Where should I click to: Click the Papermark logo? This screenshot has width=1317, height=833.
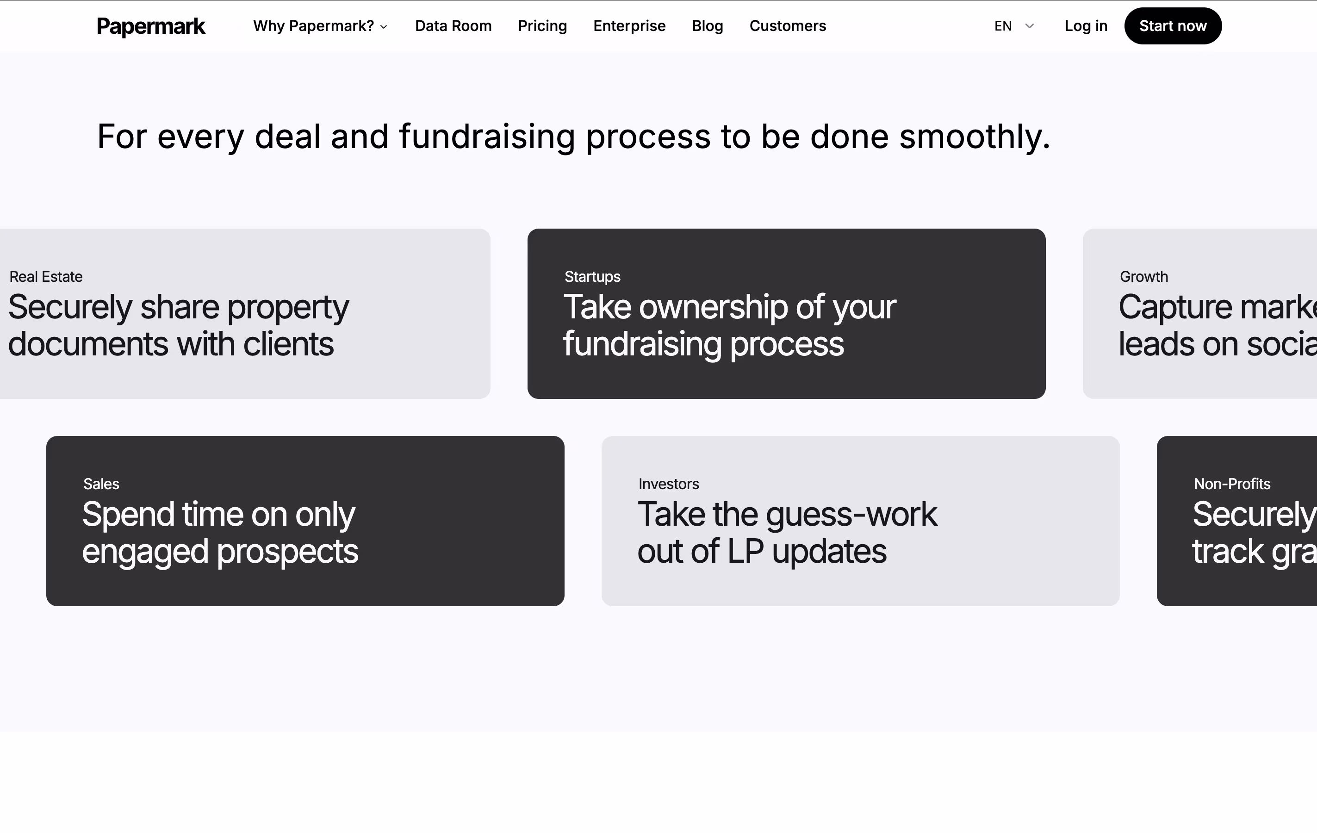(x=150, y=26)
